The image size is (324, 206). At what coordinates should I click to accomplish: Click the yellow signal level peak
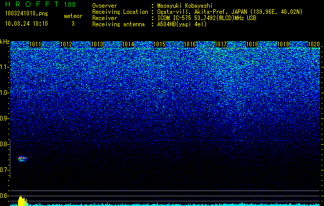coord(22,200)
